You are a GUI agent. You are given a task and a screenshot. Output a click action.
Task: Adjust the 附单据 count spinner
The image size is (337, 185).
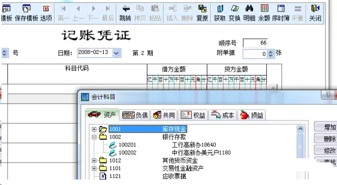tap(270, 53)
